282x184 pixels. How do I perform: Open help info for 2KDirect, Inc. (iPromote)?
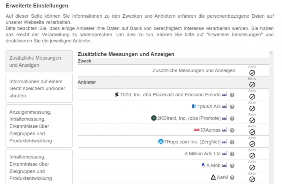[x=232, y=119]
